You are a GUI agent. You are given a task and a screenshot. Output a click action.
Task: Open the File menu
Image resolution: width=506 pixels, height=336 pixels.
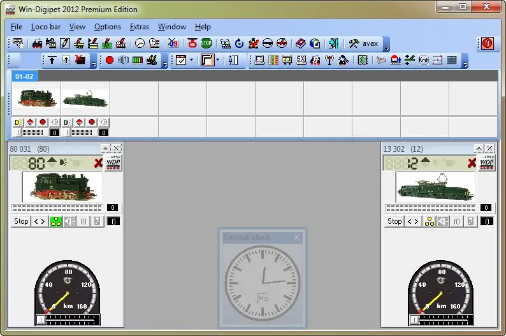tap(17, 27)
